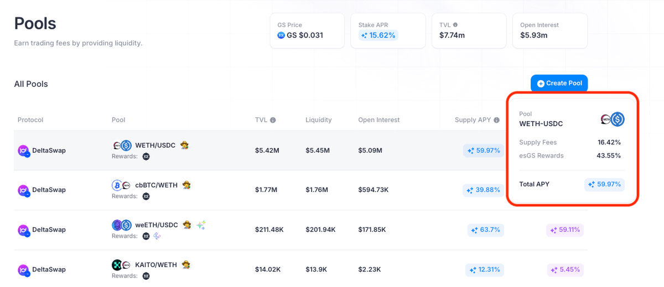Click the 63.7% Supply APY badge

(x=485, y=230)
